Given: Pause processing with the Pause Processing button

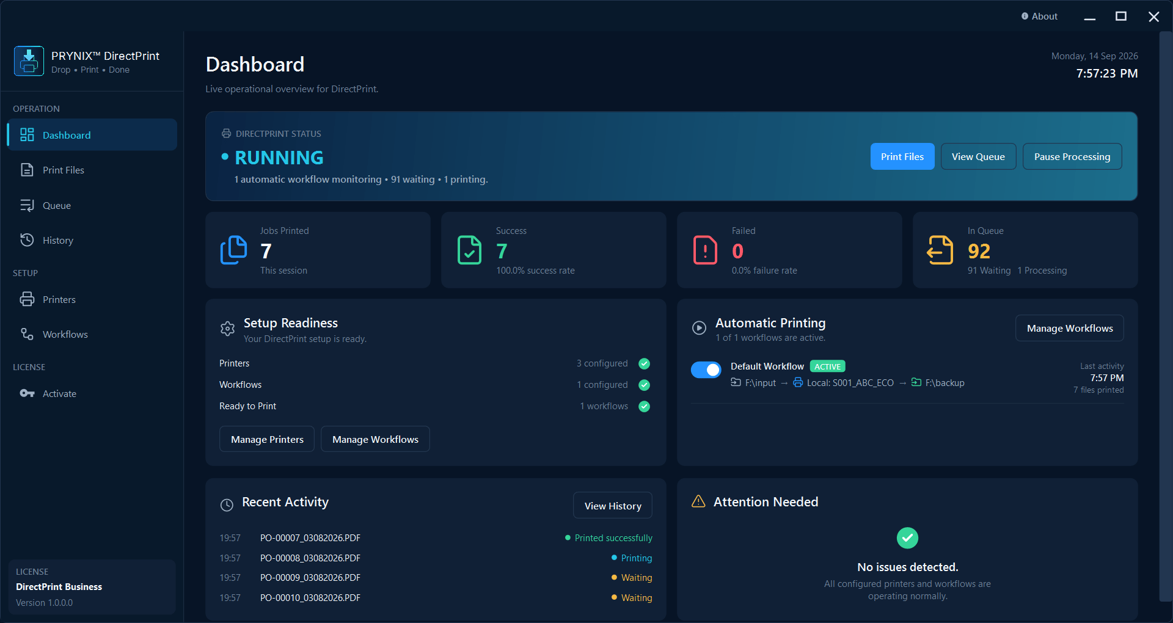Looking at the screenshot, I should pyautogui.click(x=1072, y=156).
